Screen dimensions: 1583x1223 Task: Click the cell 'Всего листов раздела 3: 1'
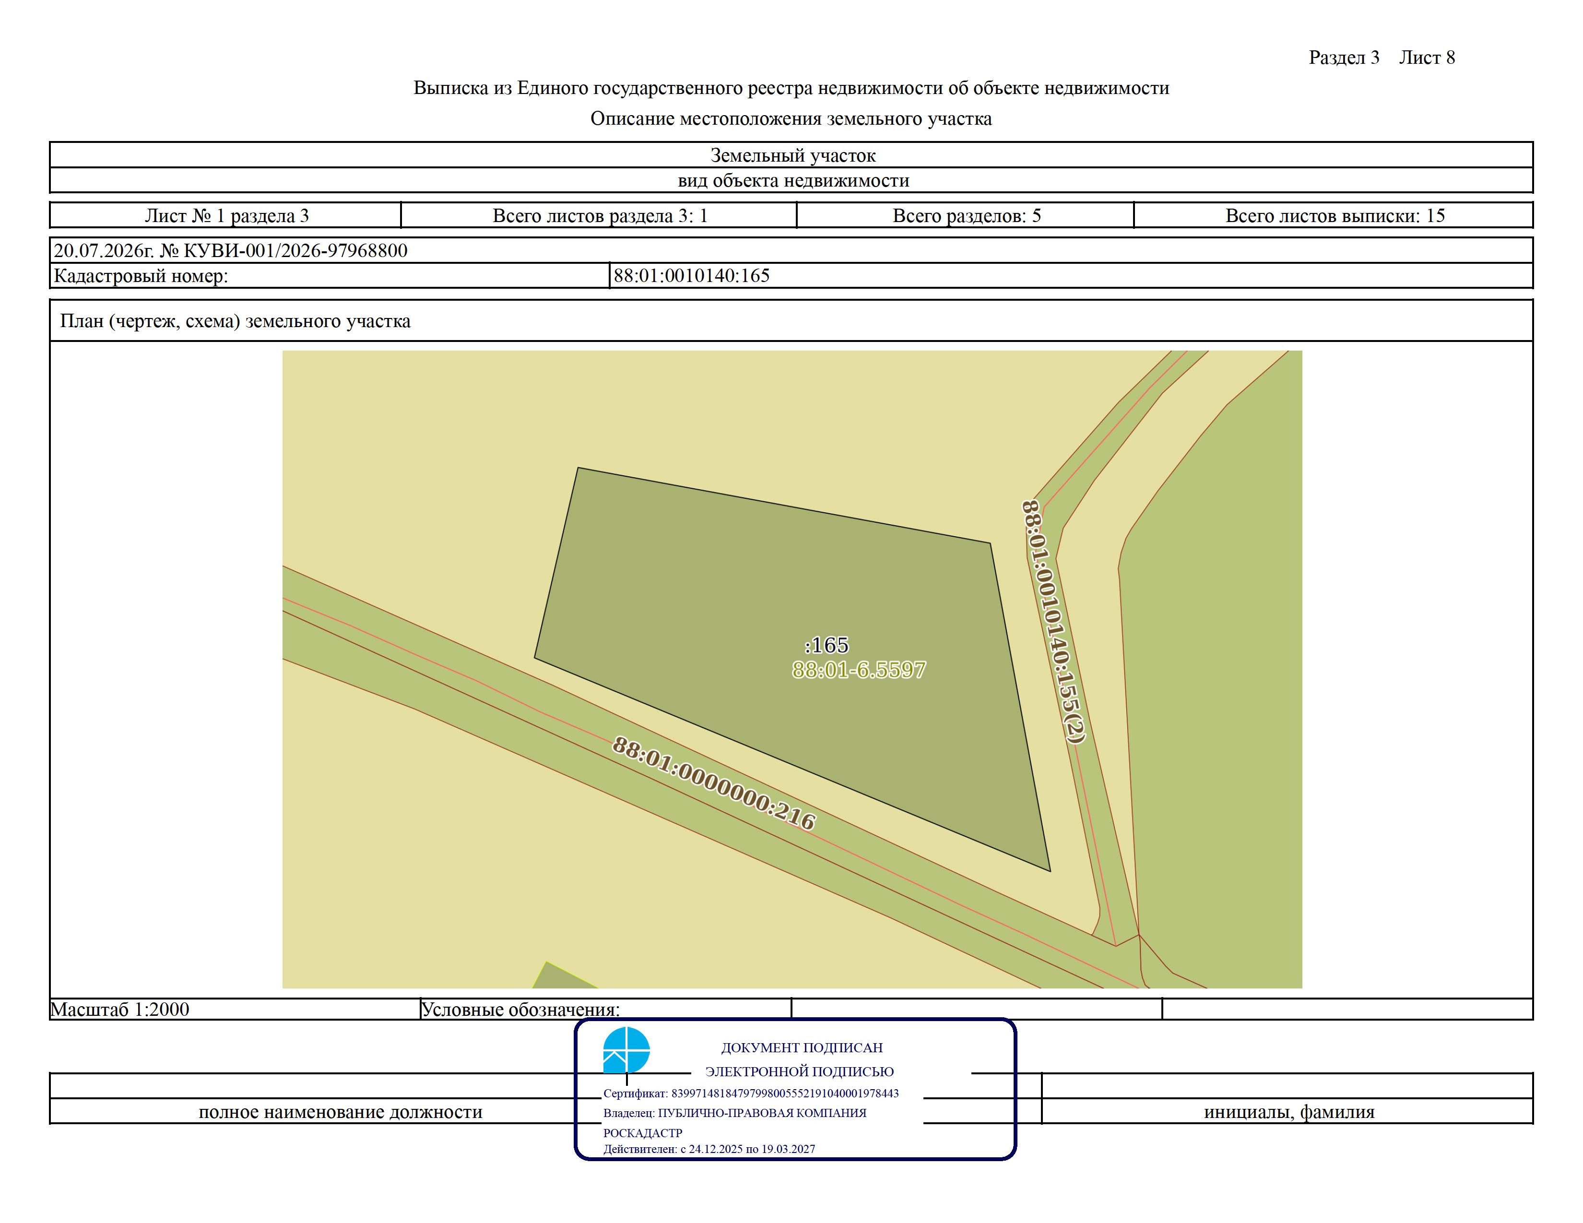599,215
